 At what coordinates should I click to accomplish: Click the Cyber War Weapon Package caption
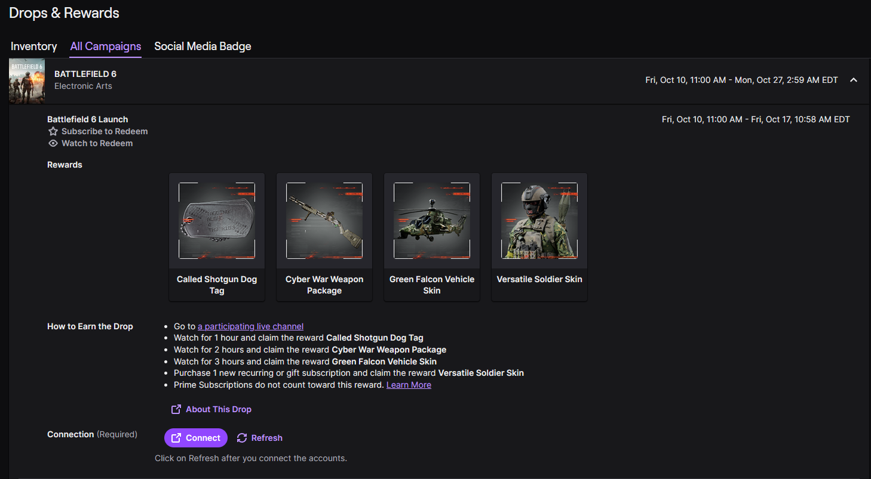324,285
